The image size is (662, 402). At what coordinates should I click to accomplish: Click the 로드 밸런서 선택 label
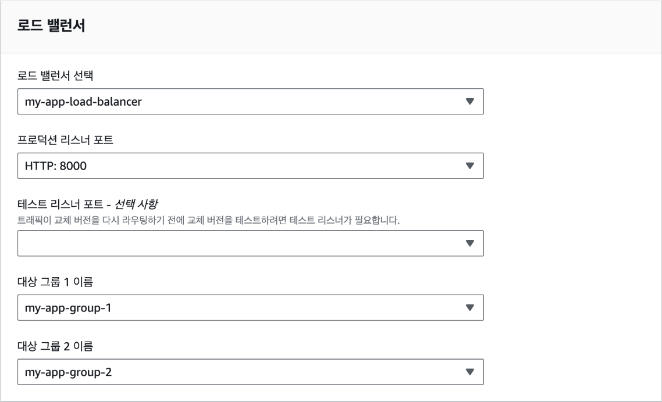click(55, 76)
